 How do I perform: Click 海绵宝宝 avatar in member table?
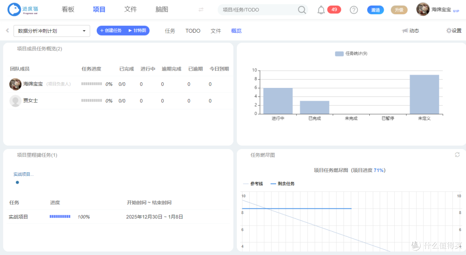pyautogui.click(x=15, y=84)
